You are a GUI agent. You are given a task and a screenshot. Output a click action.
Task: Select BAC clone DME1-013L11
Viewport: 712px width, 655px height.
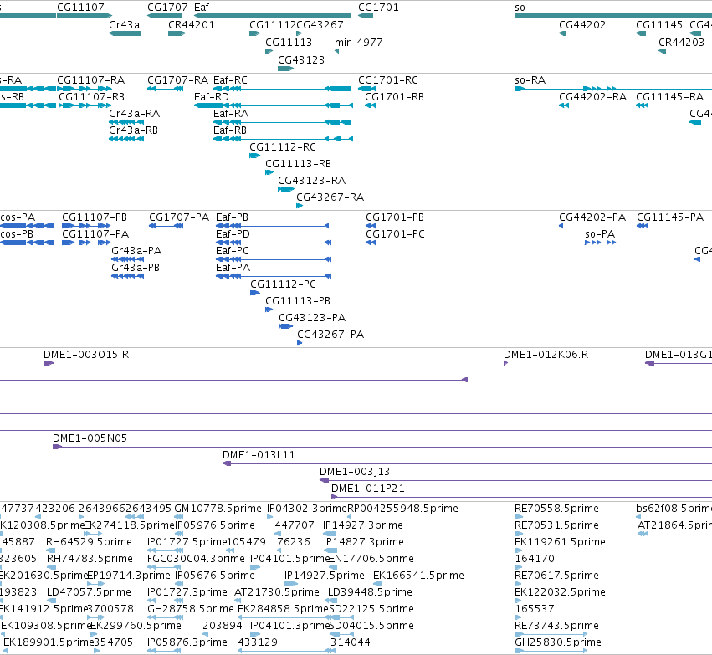click(259, 455)
